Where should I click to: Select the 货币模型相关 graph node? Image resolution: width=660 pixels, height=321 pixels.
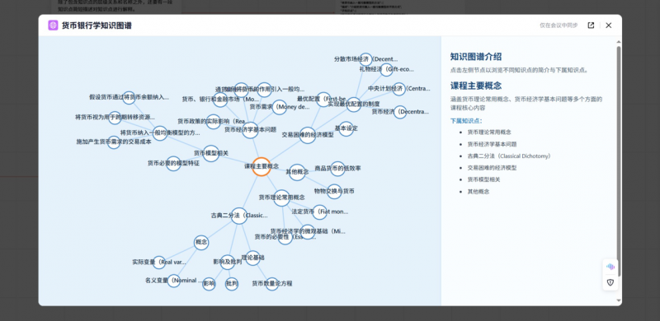point(211,153)
